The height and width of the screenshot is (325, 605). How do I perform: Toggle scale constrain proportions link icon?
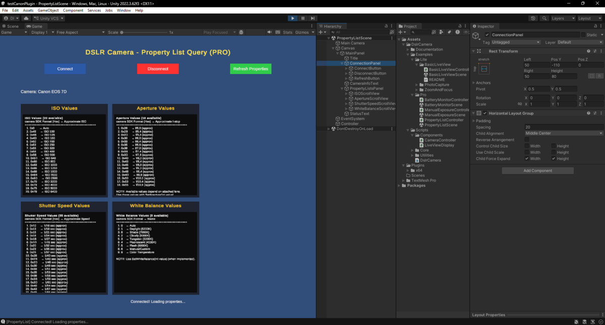519,104
